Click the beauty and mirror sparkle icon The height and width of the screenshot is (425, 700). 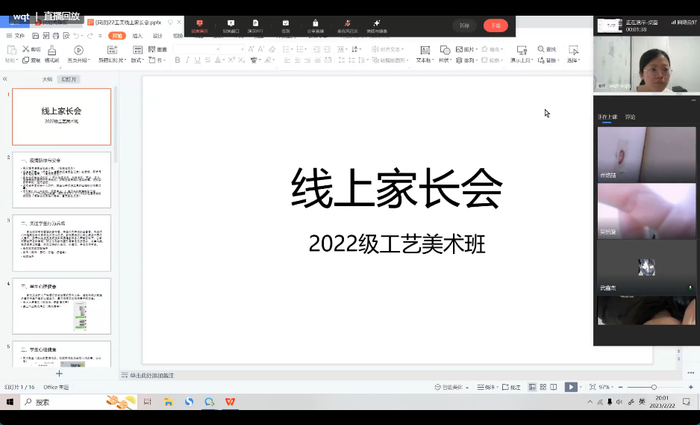pyautogui.click(x=377, y=23)
